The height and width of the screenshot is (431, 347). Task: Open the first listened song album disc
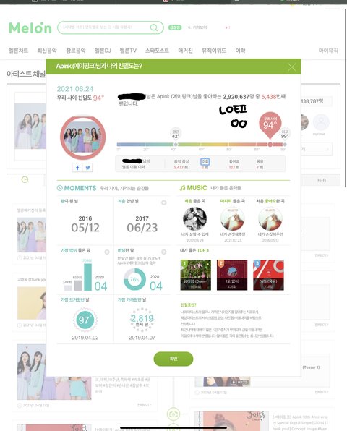[x=194, y=219]
